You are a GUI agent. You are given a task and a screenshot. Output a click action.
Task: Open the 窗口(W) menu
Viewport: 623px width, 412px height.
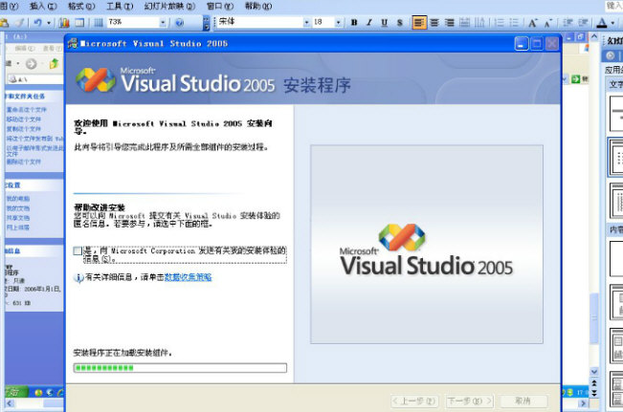[220, 6]
